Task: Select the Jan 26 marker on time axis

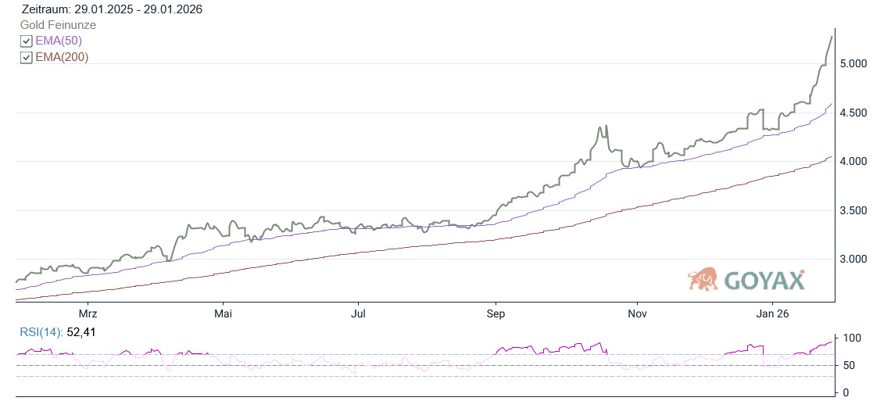Action: tap(773, 314)
